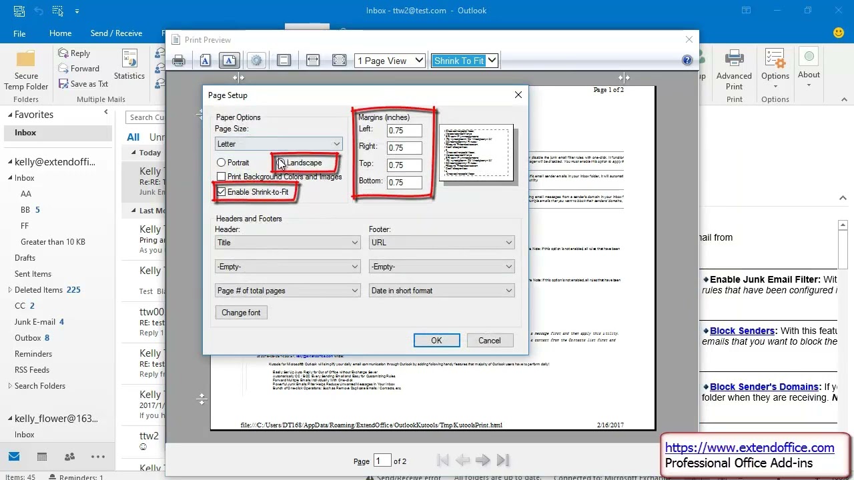This screenshot has height=480, width=854.
Task: Open the Page Size Letter dropdown
Action: click(279, 144)
